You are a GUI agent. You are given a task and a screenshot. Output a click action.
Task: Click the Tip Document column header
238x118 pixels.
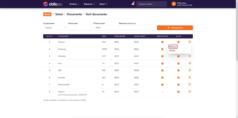[x=63, y=36]
